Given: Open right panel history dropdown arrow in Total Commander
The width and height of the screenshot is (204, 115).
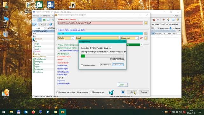Looking at the screenshot, I should (180, 31).
